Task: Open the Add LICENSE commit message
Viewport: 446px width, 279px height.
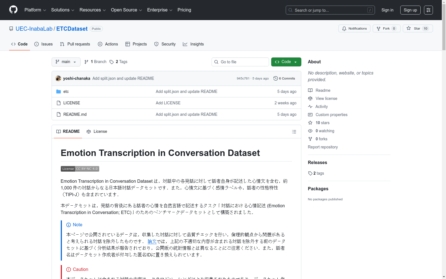Action: [168, 103]
